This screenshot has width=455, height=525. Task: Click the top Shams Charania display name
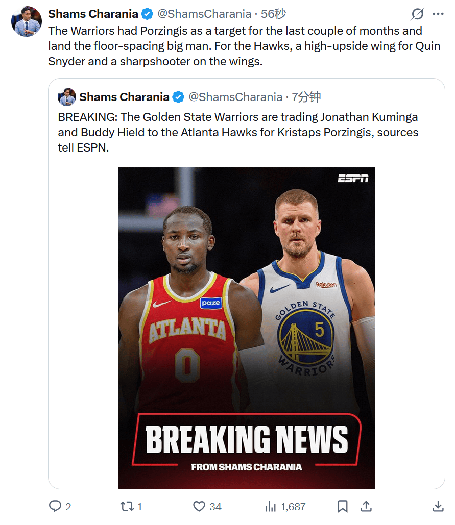93,14
